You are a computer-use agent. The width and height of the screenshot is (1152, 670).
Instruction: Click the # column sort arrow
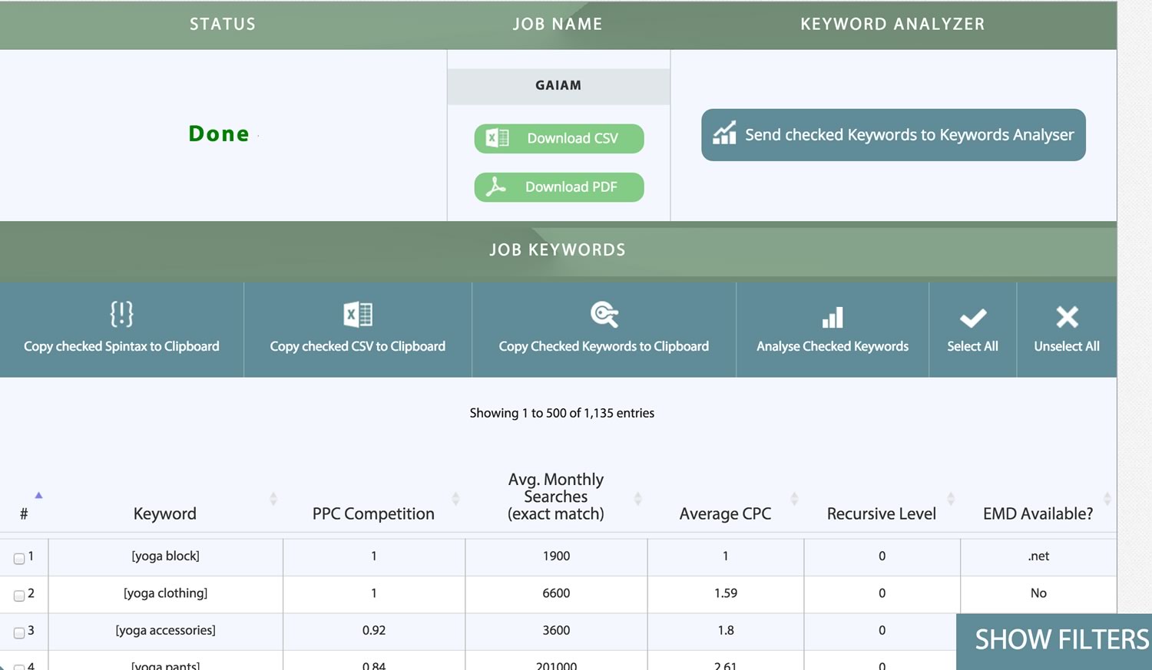pos(38,495)
